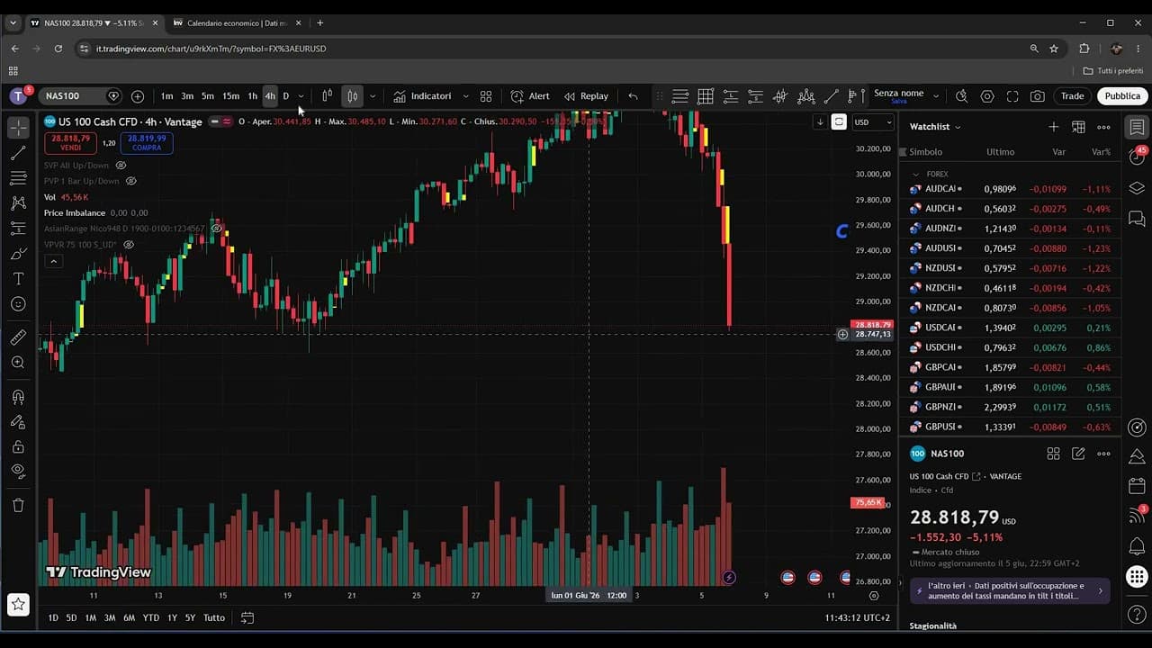Set chart range to 5D
The height and width of the screenshot is (648, 1152).
pyautogui.click(x=71, y=617)
